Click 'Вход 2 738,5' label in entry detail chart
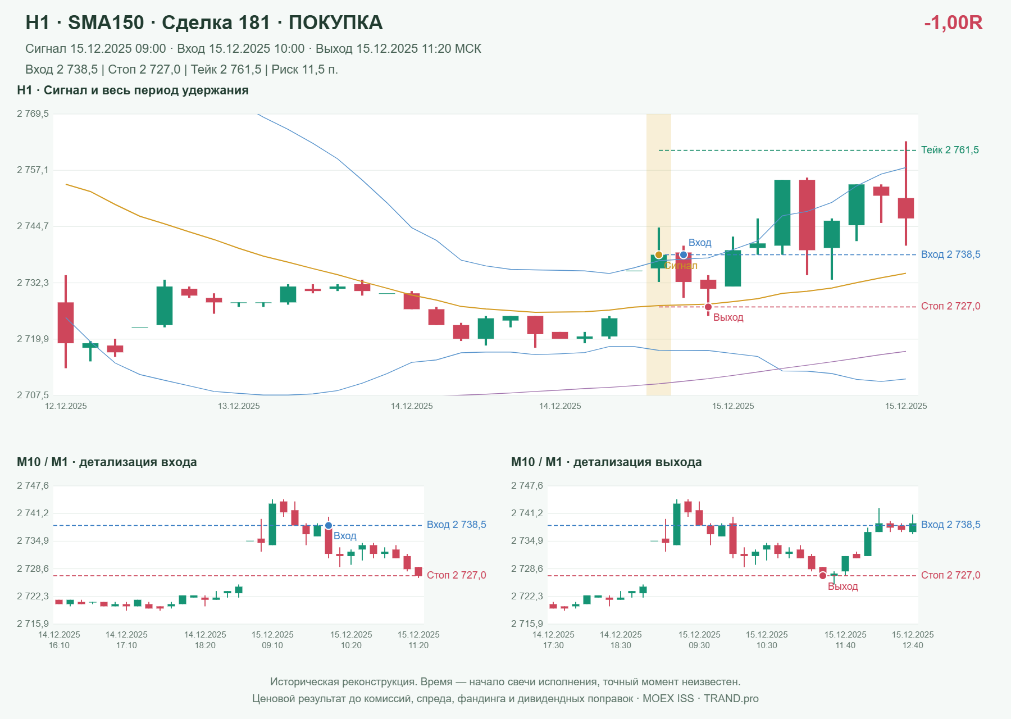 pos(456,525)
